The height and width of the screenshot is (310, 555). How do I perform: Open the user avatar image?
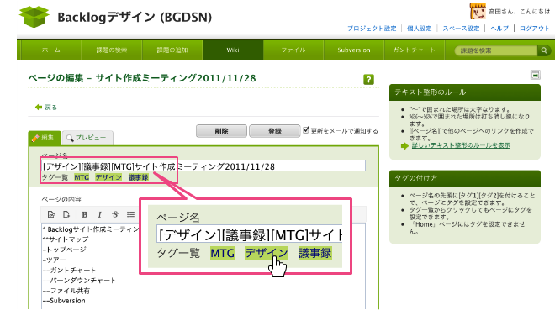coord(478,11)
